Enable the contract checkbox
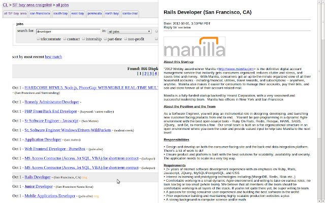The height and width of the screenshot is (203, 325). [x=64, y=39]
